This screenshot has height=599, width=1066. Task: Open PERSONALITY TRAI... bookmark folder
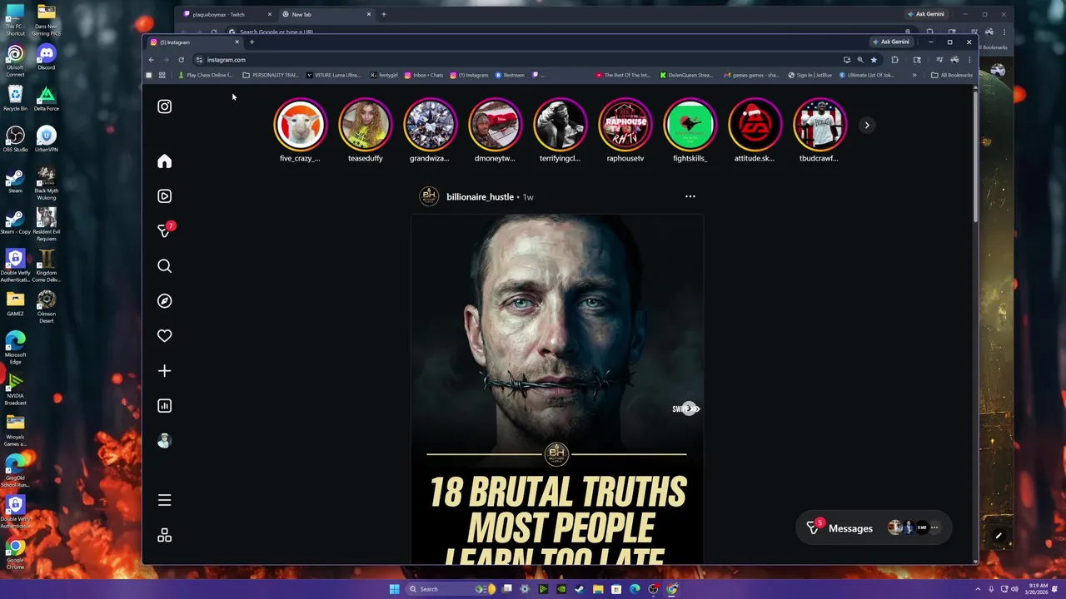tap(270, 75)
